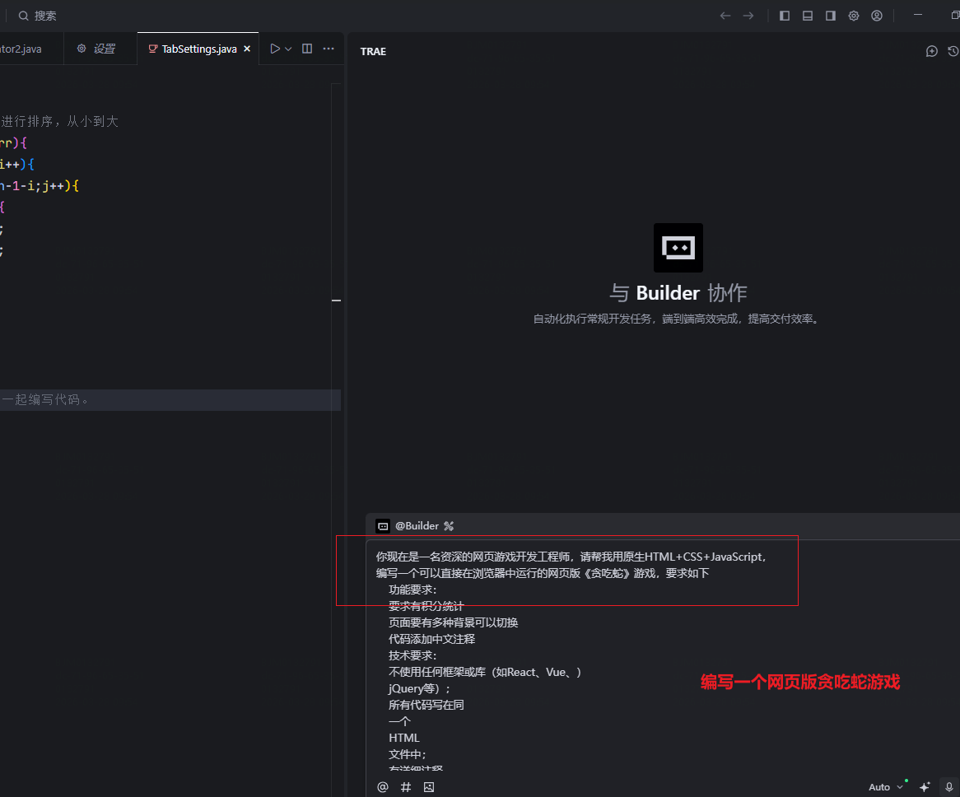Expand the run options dropdown arrow

[288, 49]
